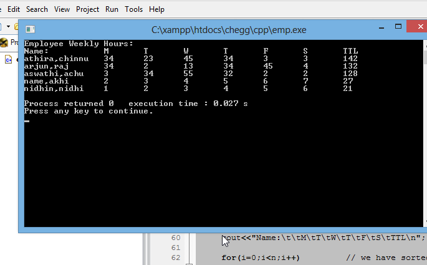Click the 'Press any key to continue.' line
The image size is (427, 265).
coord(89,111)
